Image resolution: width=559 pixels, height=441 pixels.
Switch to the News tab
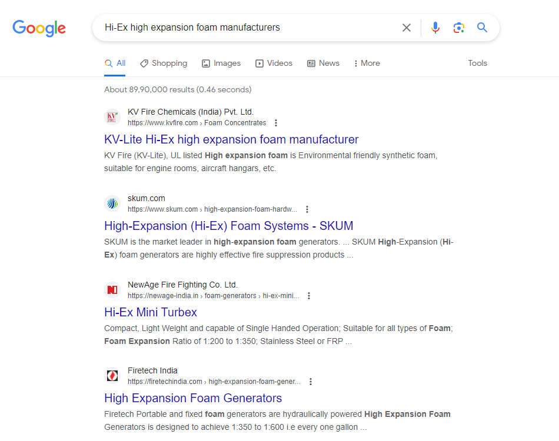324,64
